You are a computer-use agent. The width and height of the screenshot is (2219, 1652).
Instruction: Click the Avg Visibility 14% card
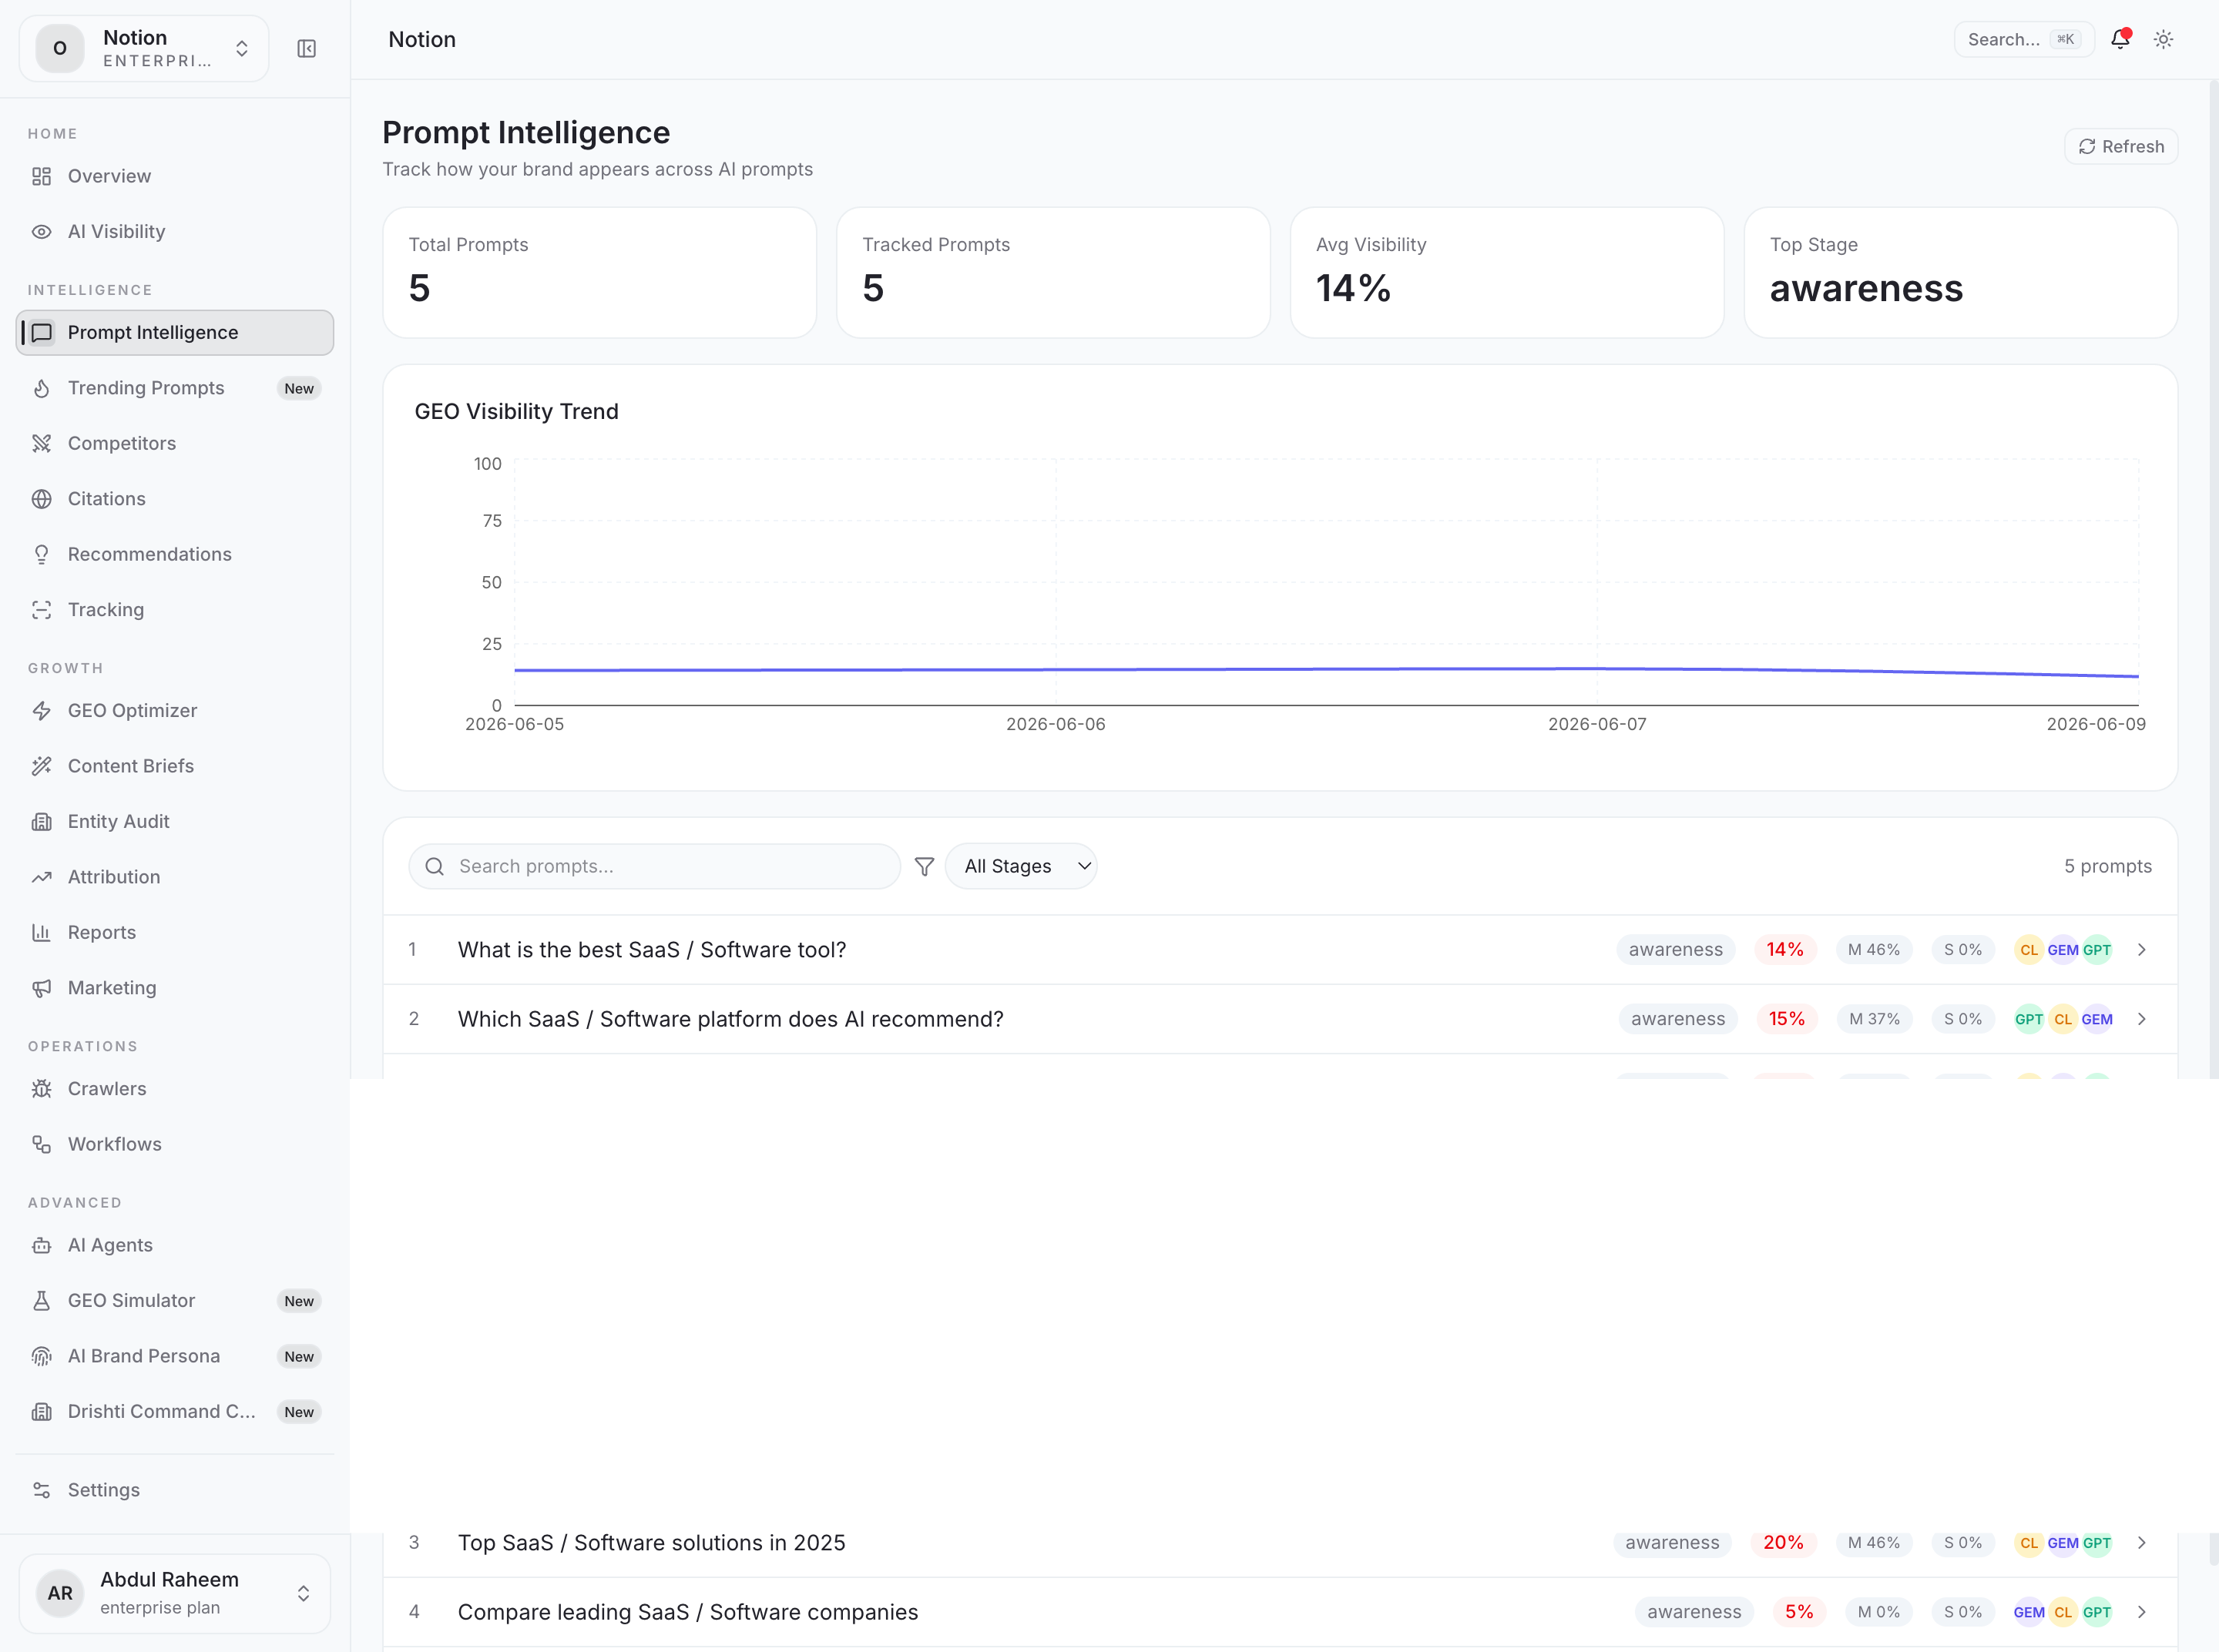[x=1506, y=272]
